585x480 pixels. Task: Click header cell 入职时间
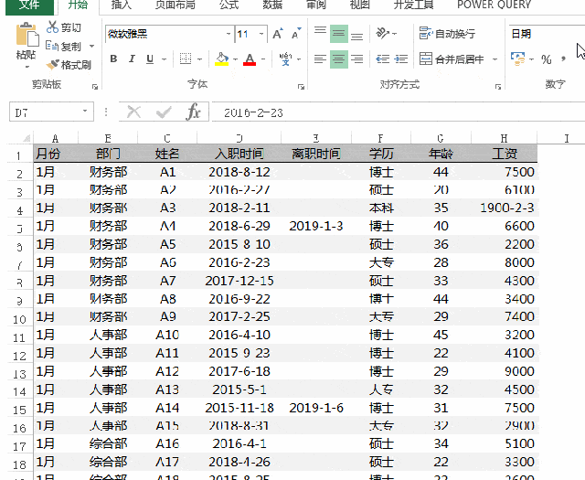click(x=239, y=154)
